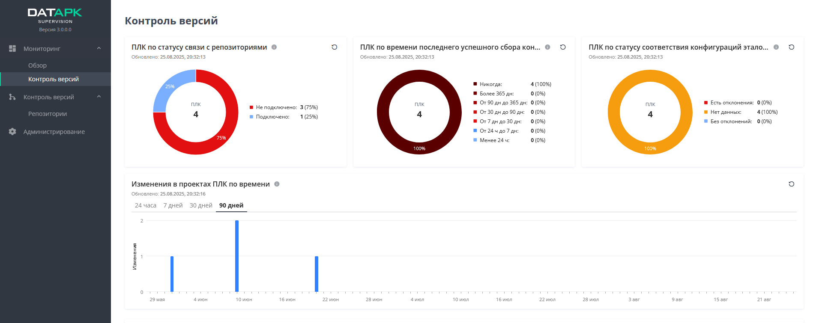Toggle the «Не подключено» legend series
This screenshot has height=323, width=813.
point(276,107)
